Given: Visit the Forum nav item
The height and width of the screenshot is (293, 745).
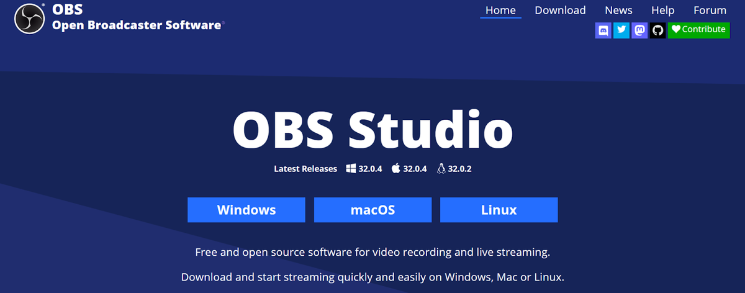Looking at the screenshot, I should click(x=710, y=10).
